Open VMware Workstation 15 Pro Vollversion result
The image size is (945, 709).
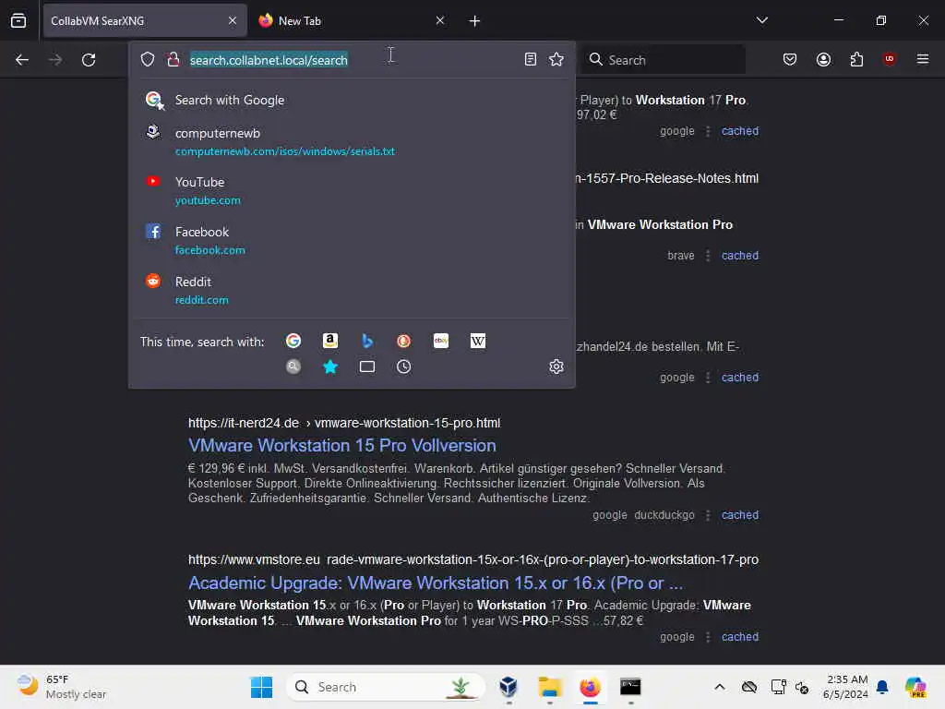[342, 446]
